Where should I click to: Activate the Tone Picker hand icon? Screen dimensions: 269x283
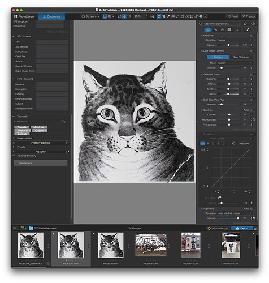219,198
